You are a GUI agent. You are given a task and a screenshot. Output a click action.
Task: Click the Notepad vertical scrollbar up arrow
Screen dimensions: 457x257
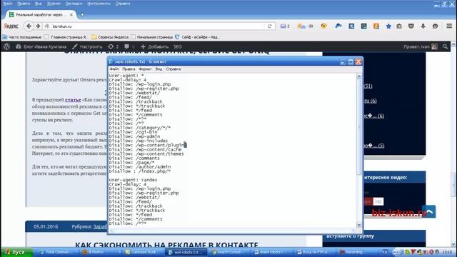click(359, 76)
